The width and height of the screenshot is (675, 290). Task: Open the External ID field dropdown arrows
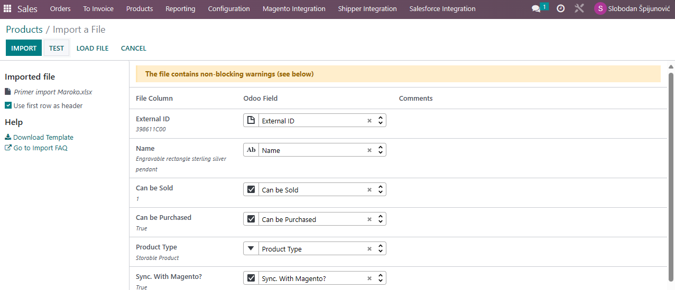click(x=380, y=121)
